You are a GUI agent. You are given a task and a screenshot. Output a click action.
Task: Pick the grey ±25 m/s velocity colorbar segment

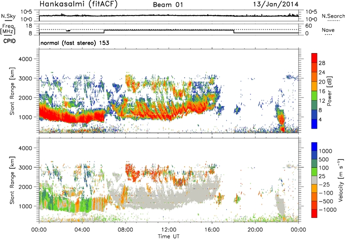(314, 180)
